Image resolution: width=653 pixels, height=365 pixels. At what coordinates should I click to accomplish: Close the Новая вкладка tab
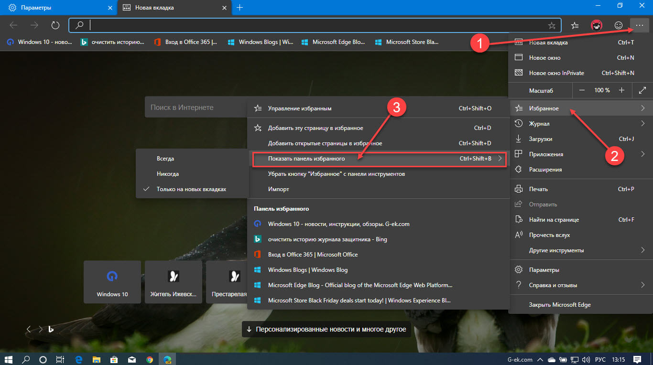click(224, 8)
